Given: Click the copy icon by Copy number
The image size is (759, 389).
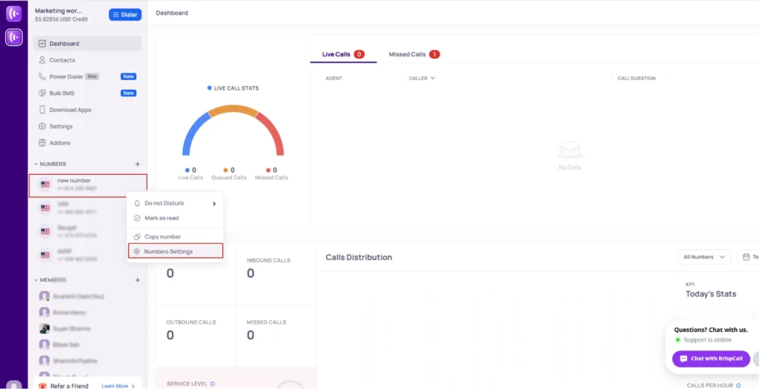Looking at the screenshot, I should [x=137, y=236].
